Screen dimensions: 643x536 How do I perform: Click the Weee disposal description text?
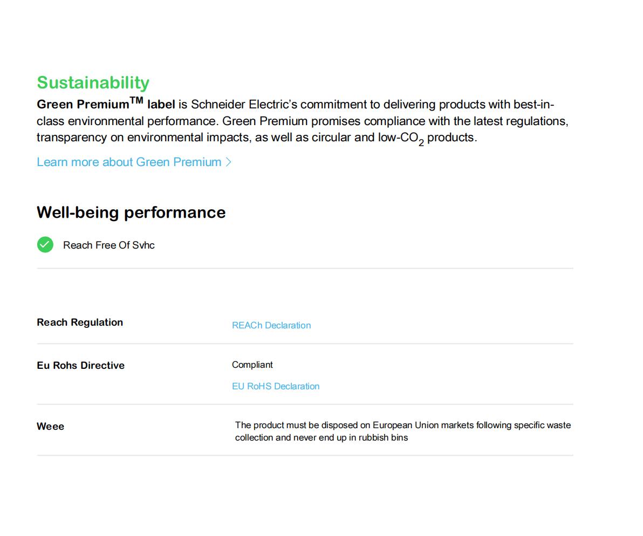point(402,431)
